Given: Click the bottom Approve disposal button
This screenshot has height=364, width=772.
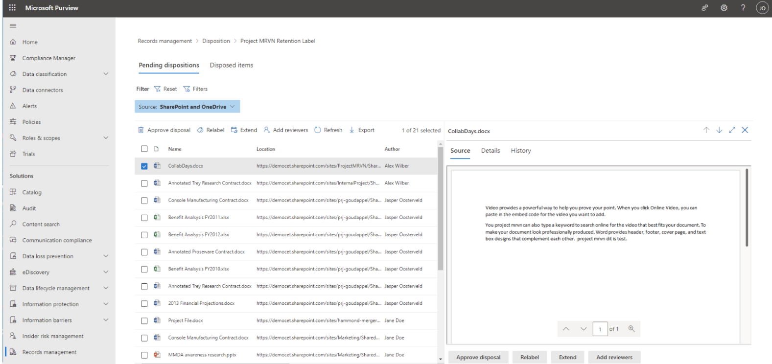Looking at the screenshot, I should click(478, 357).
